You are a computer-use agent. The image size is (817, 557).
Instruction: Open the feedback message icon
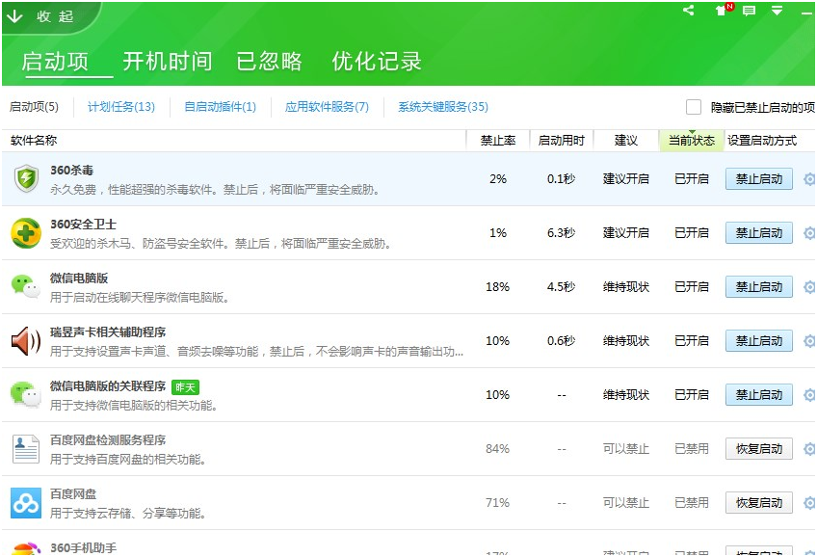tap(749, 11)
